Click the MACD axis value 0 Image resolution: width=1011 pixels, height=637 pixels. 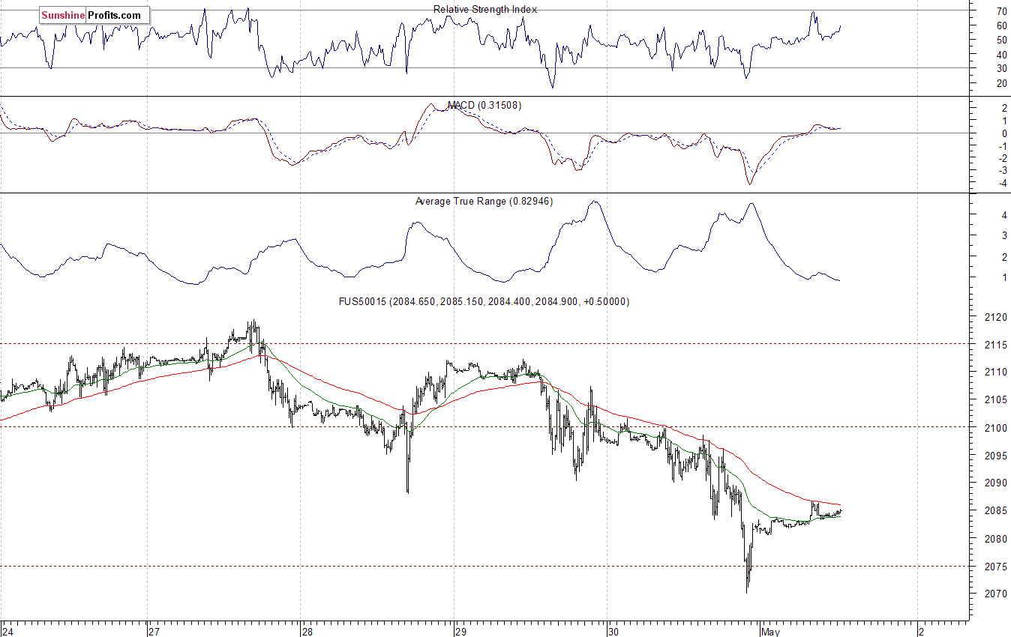[x=1003, y=134]
